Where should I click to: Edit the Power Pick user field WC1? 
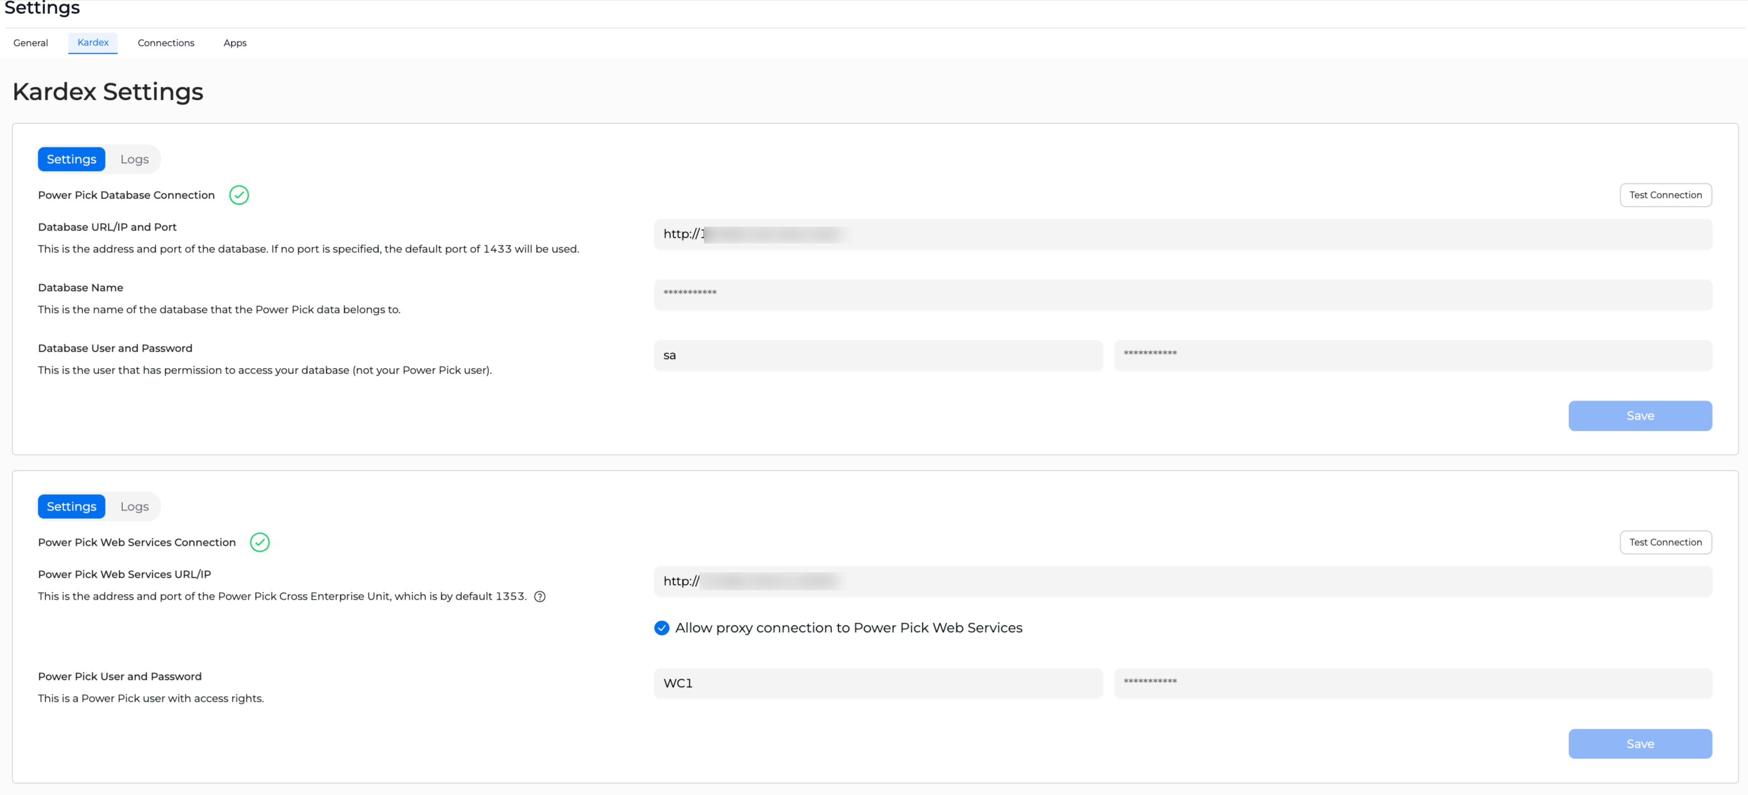click(878, 684)
